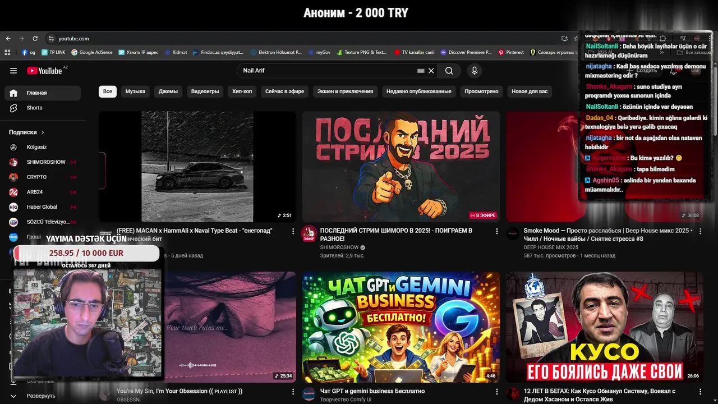The height and width of the screenshot is (404, 718).
Task: Select the Джемы filter chip
Action: [168, 91]
